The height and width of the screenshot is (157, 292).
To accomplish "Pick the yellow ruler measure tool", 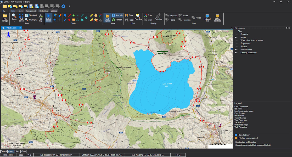I will coord(91,15).
